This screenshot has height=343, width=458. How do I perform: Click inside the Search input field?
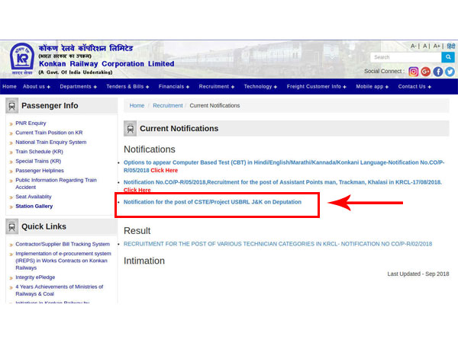(406, 57)
